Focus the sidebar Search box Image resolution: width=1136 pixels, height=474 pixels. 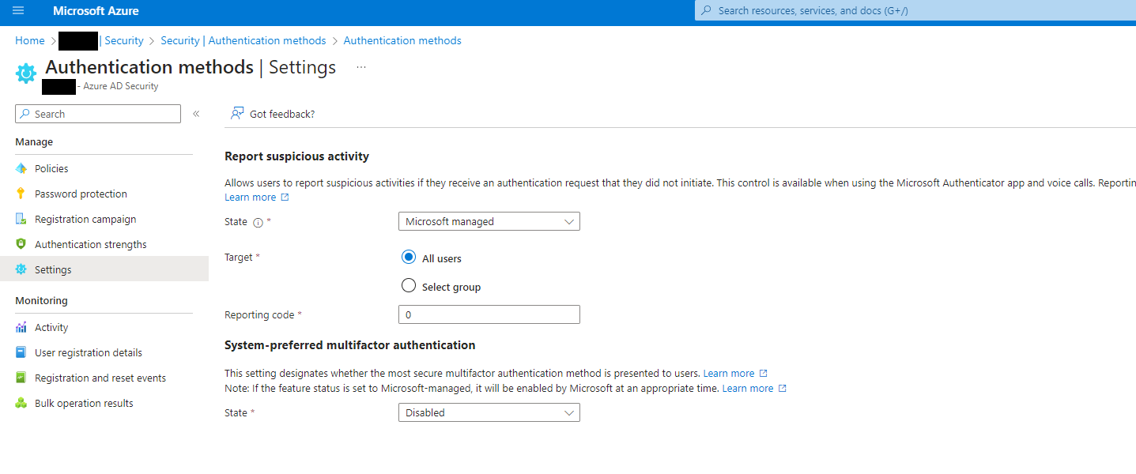point(98,114)
